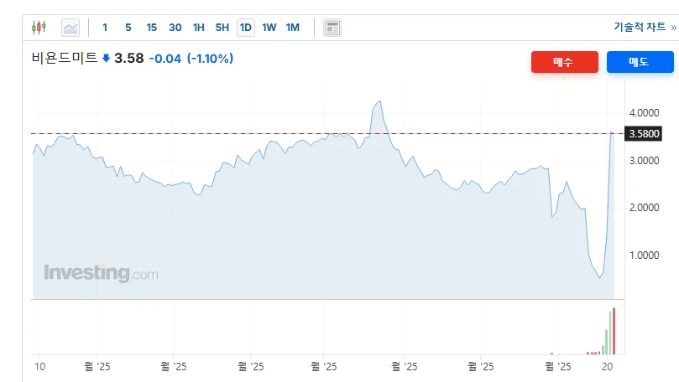Image resolution: width=679 pixels, height=382 pixels.
Task: Switch to area chart type
Action: pyautogui.click(x=71, y=28)
